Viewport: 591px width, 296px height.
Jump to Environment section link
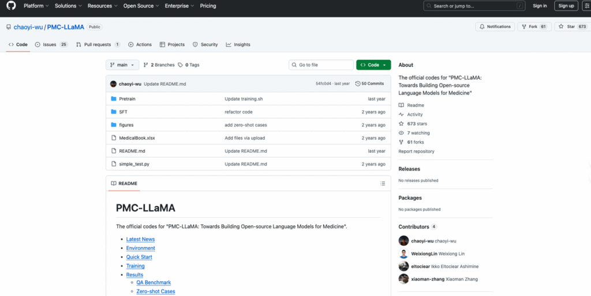point(141,248)
